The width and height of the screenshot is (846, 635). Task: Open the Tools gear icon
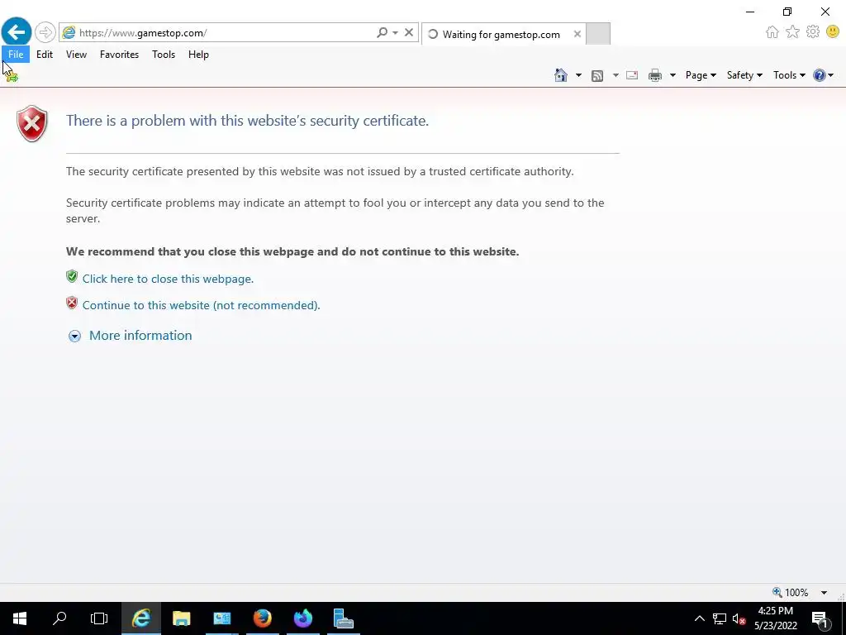pos(813,32)
